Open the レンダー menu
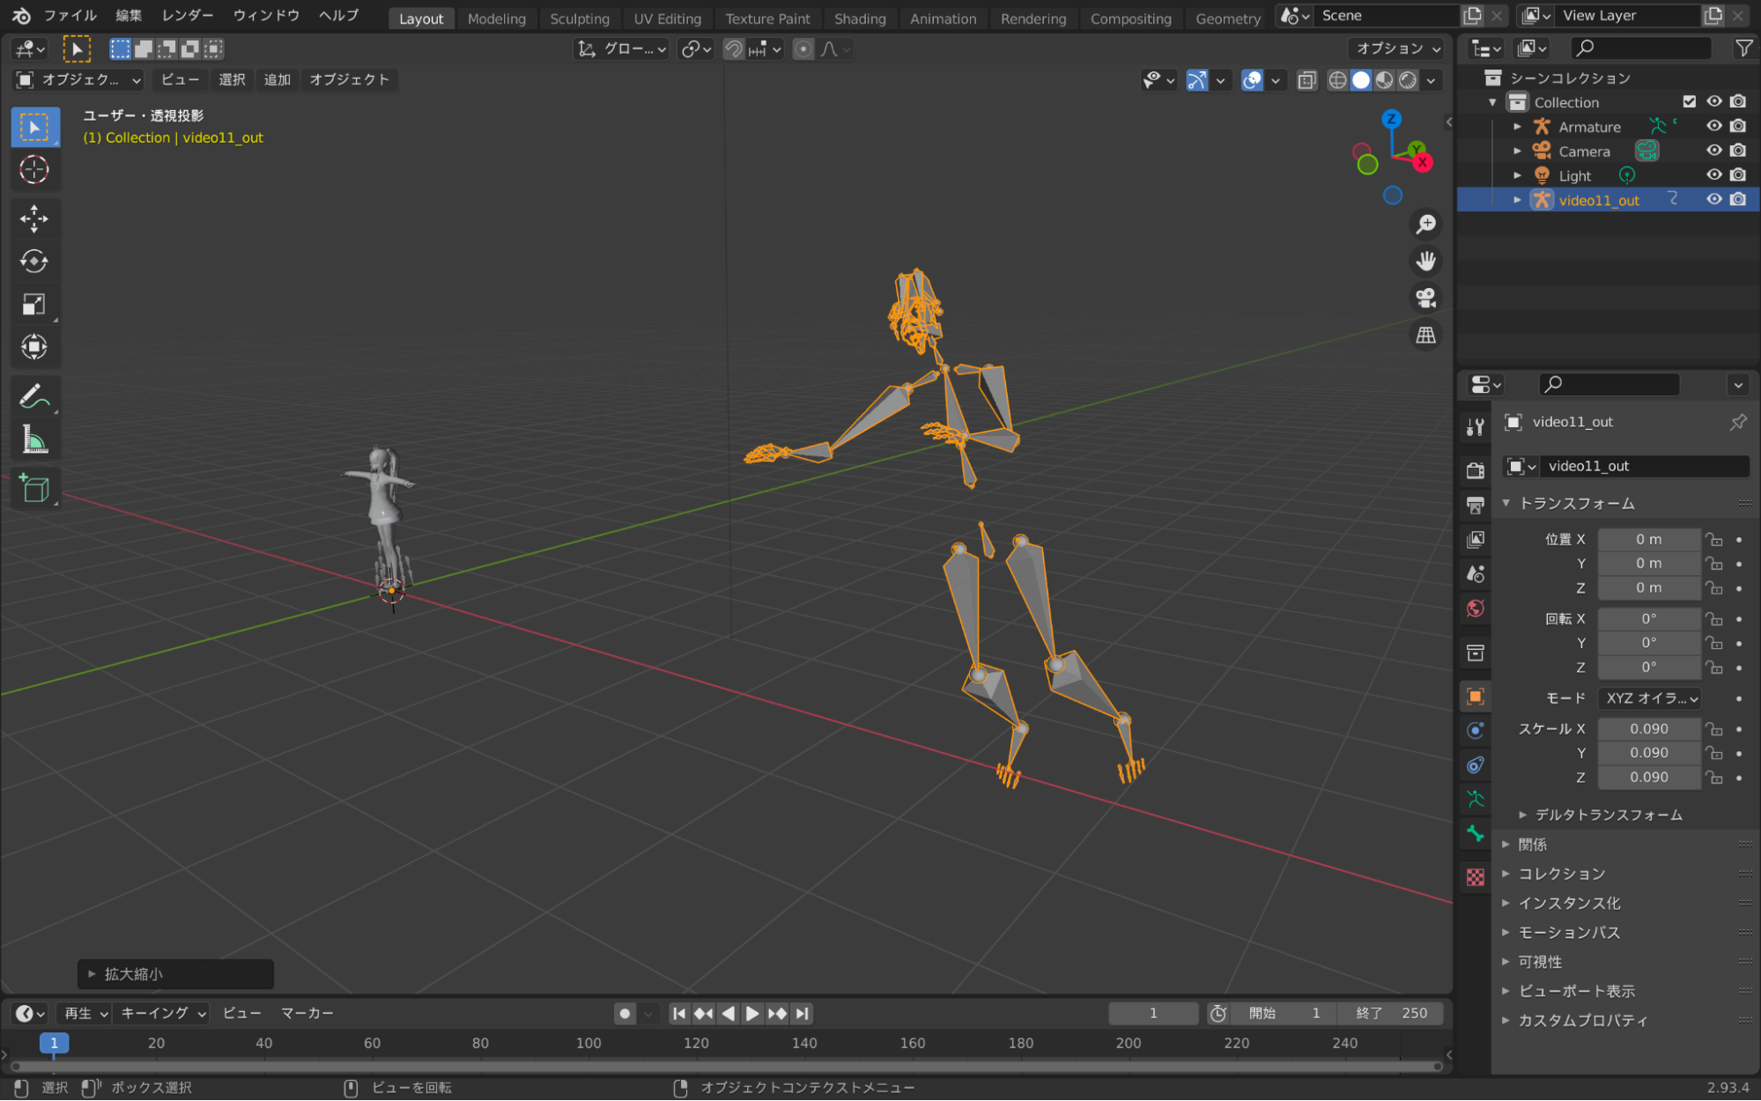Viewport: 1761px width, 1101px height. pos(187,16)
